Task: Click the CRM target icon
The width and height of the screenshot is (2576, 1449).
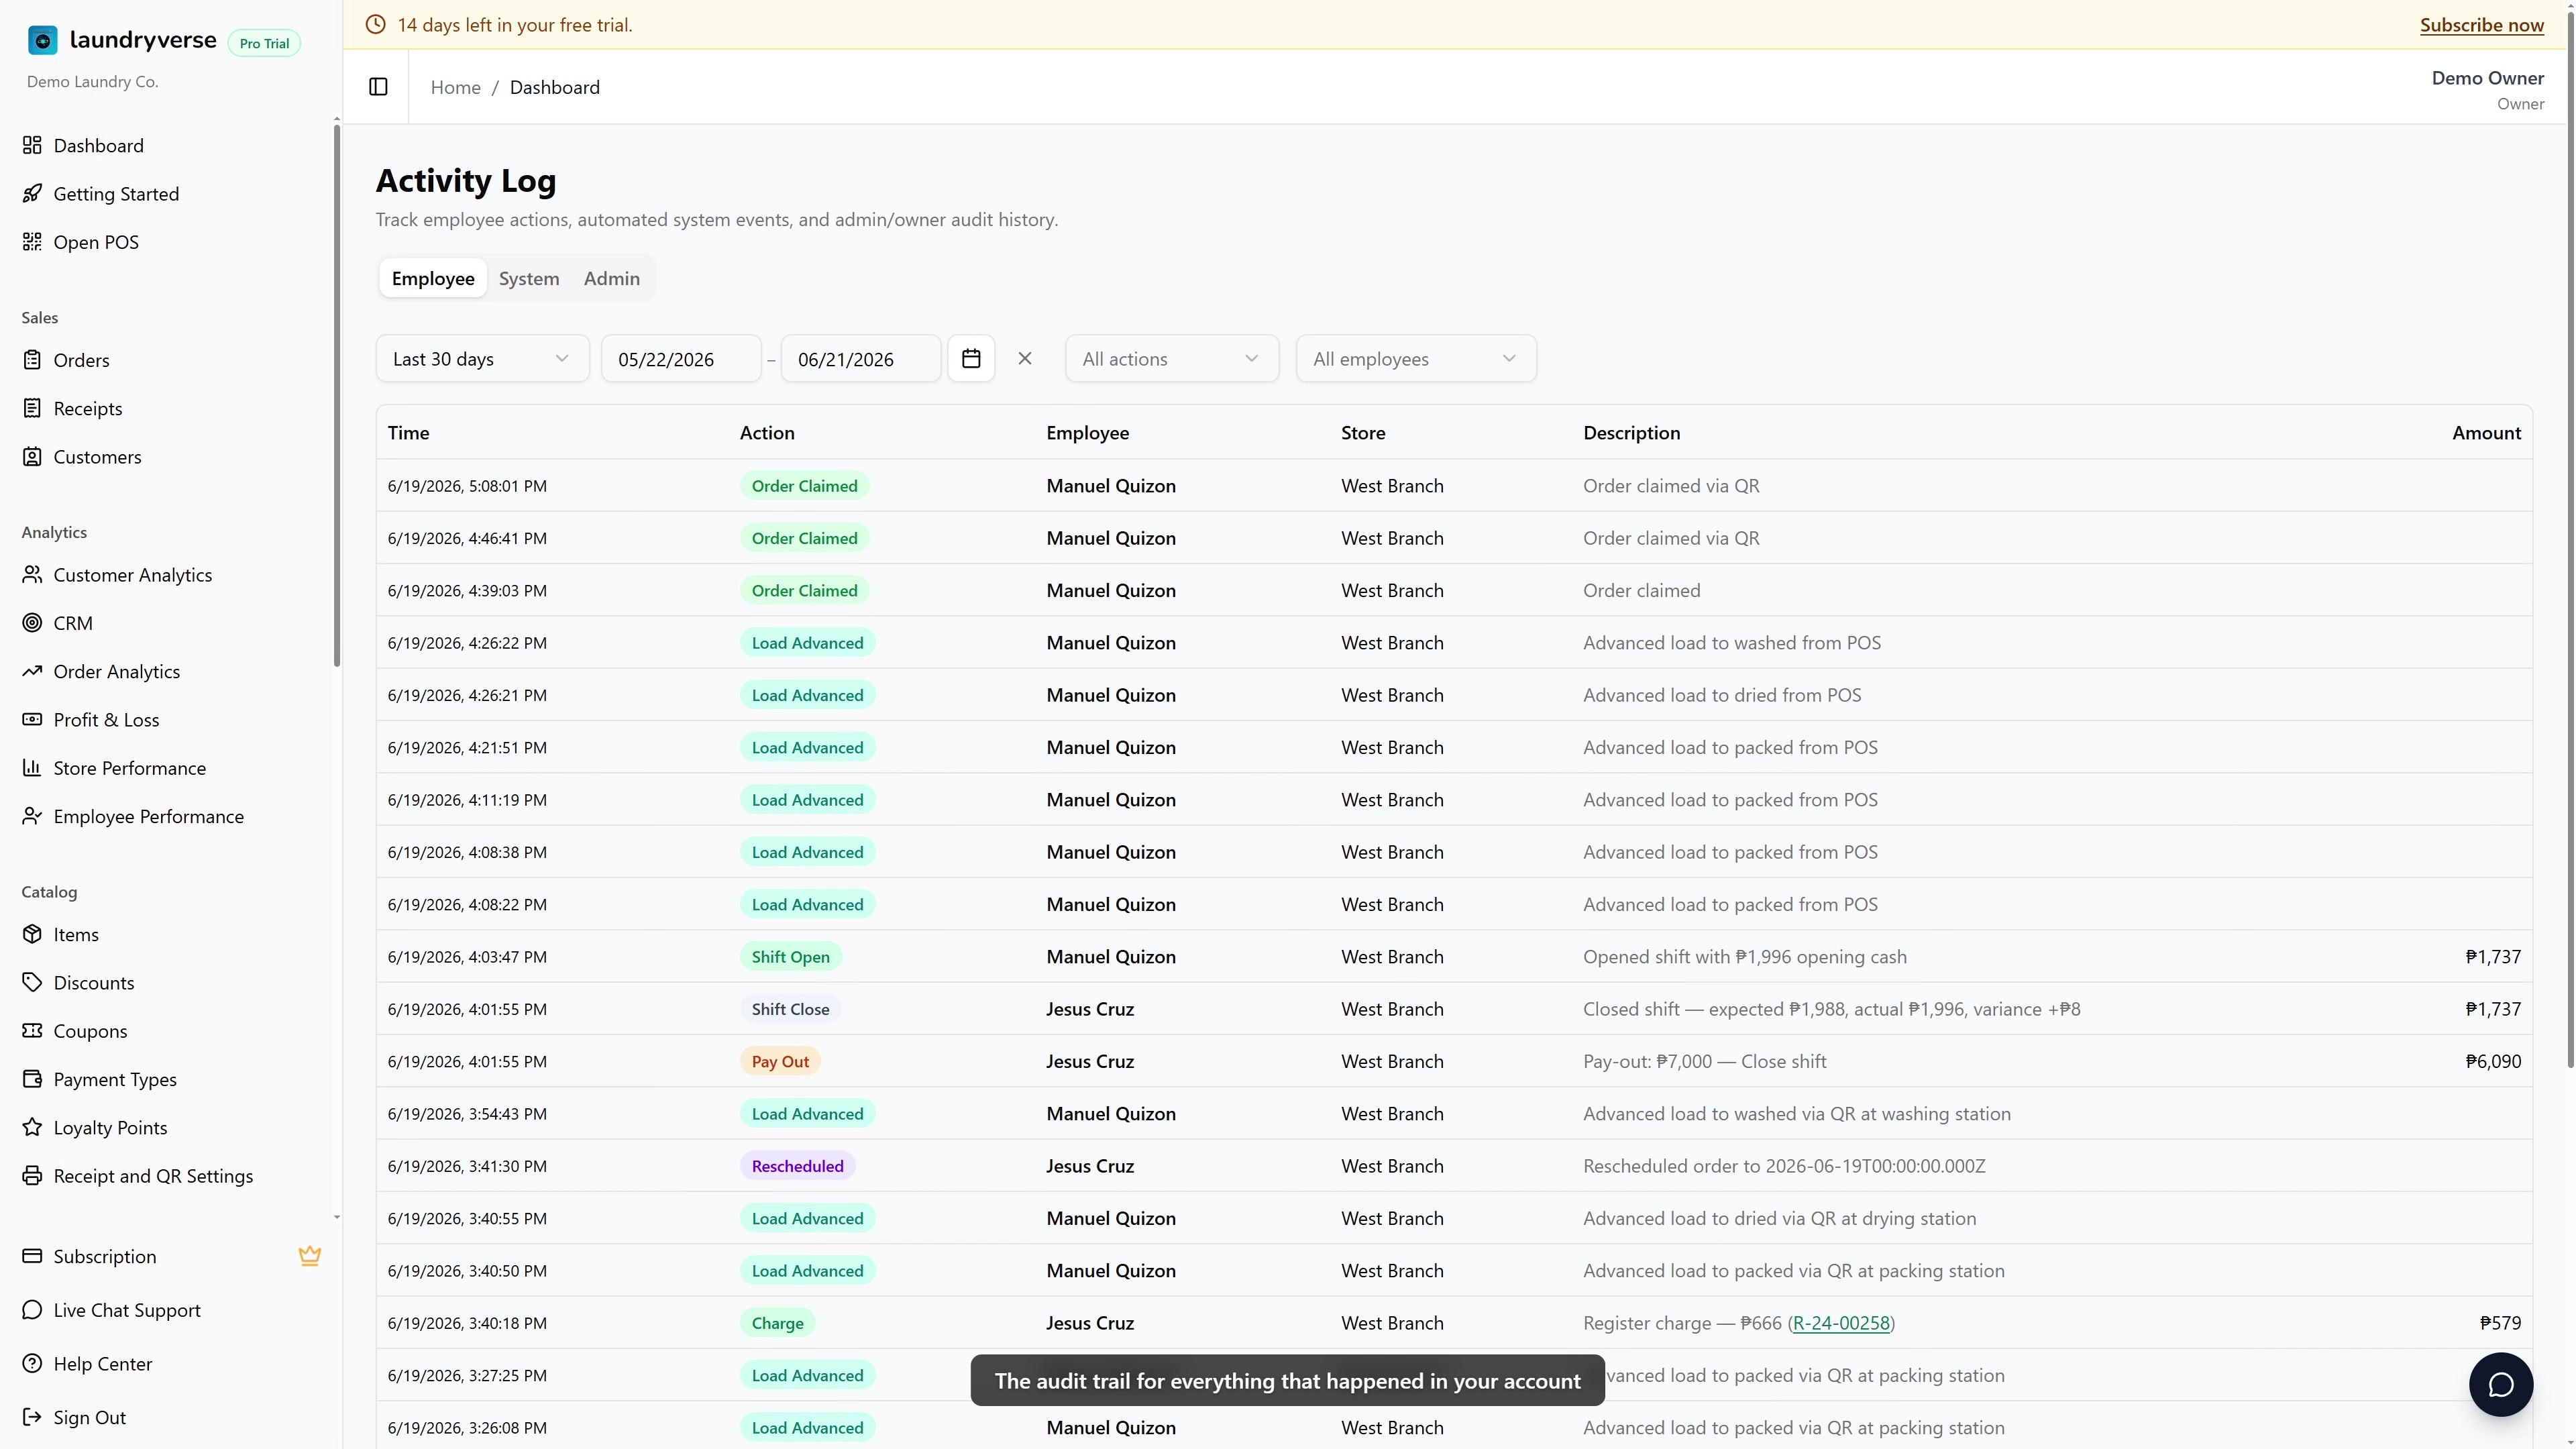Action: pyautogui.click(x=32, y=622)
